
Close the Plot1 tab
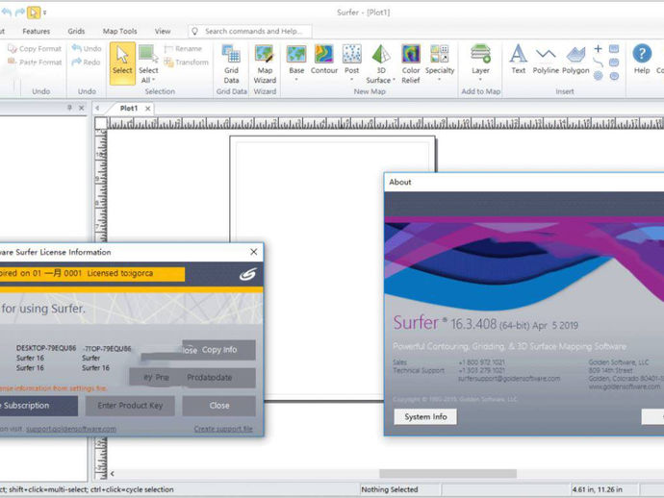point(148,109)
